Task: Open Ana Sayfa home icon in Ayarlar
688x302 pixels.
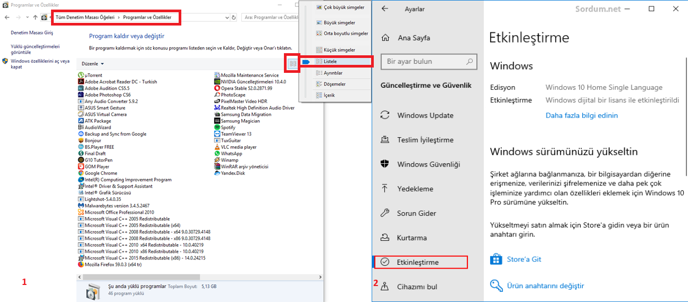Action: coord(385,38)
